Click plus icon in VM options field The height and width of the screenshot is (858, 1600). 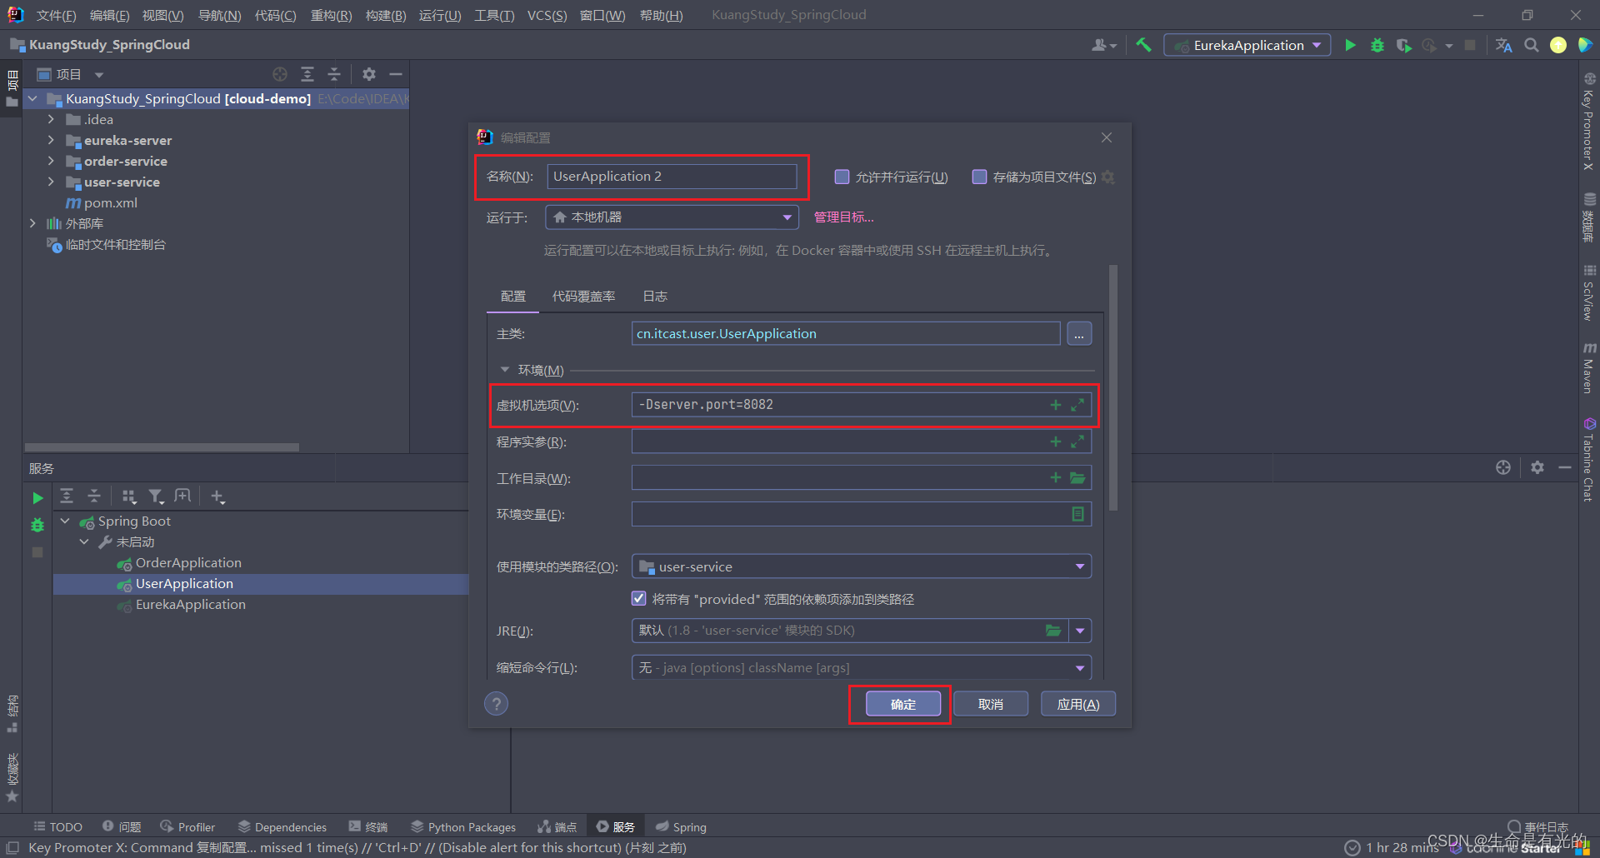[1056, 405]
